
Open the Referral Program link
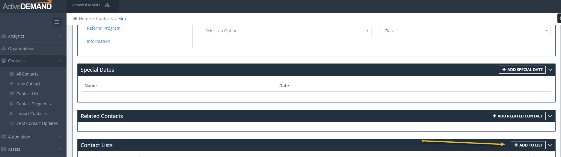[104, 28]
